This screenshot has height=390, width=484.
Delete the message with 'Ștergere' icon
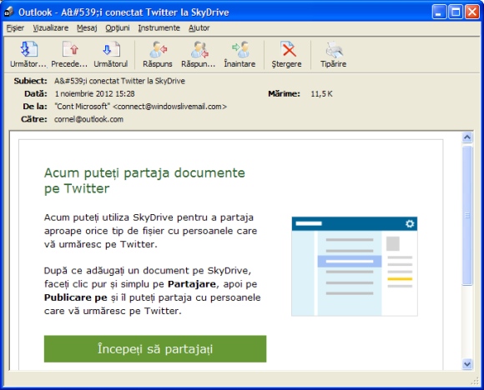click(287, 49)
